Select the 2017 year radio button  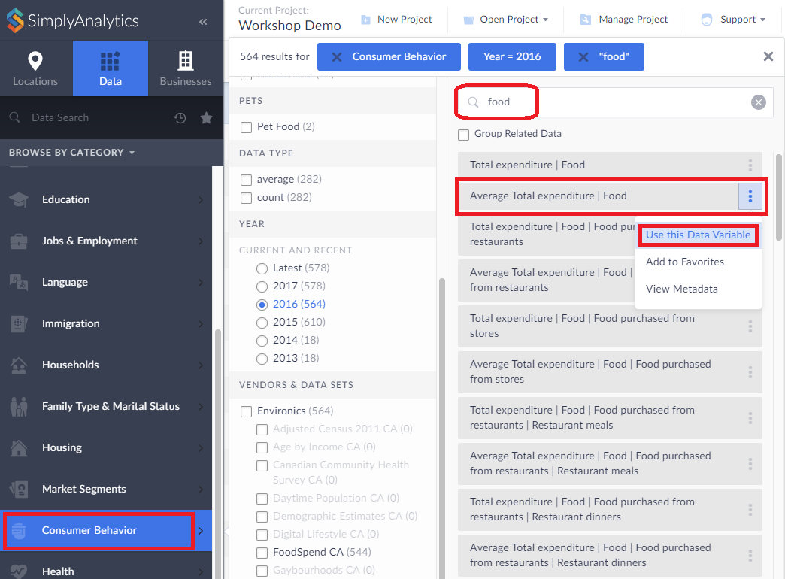click(262, 286)
